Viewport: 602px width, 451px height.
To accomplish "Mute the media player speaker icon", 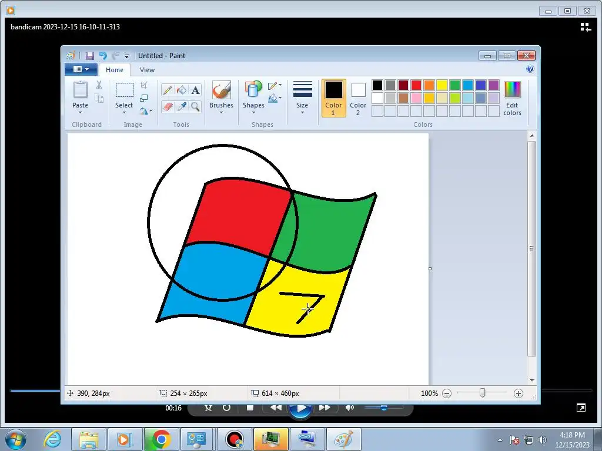I will (x=349, y=408).
